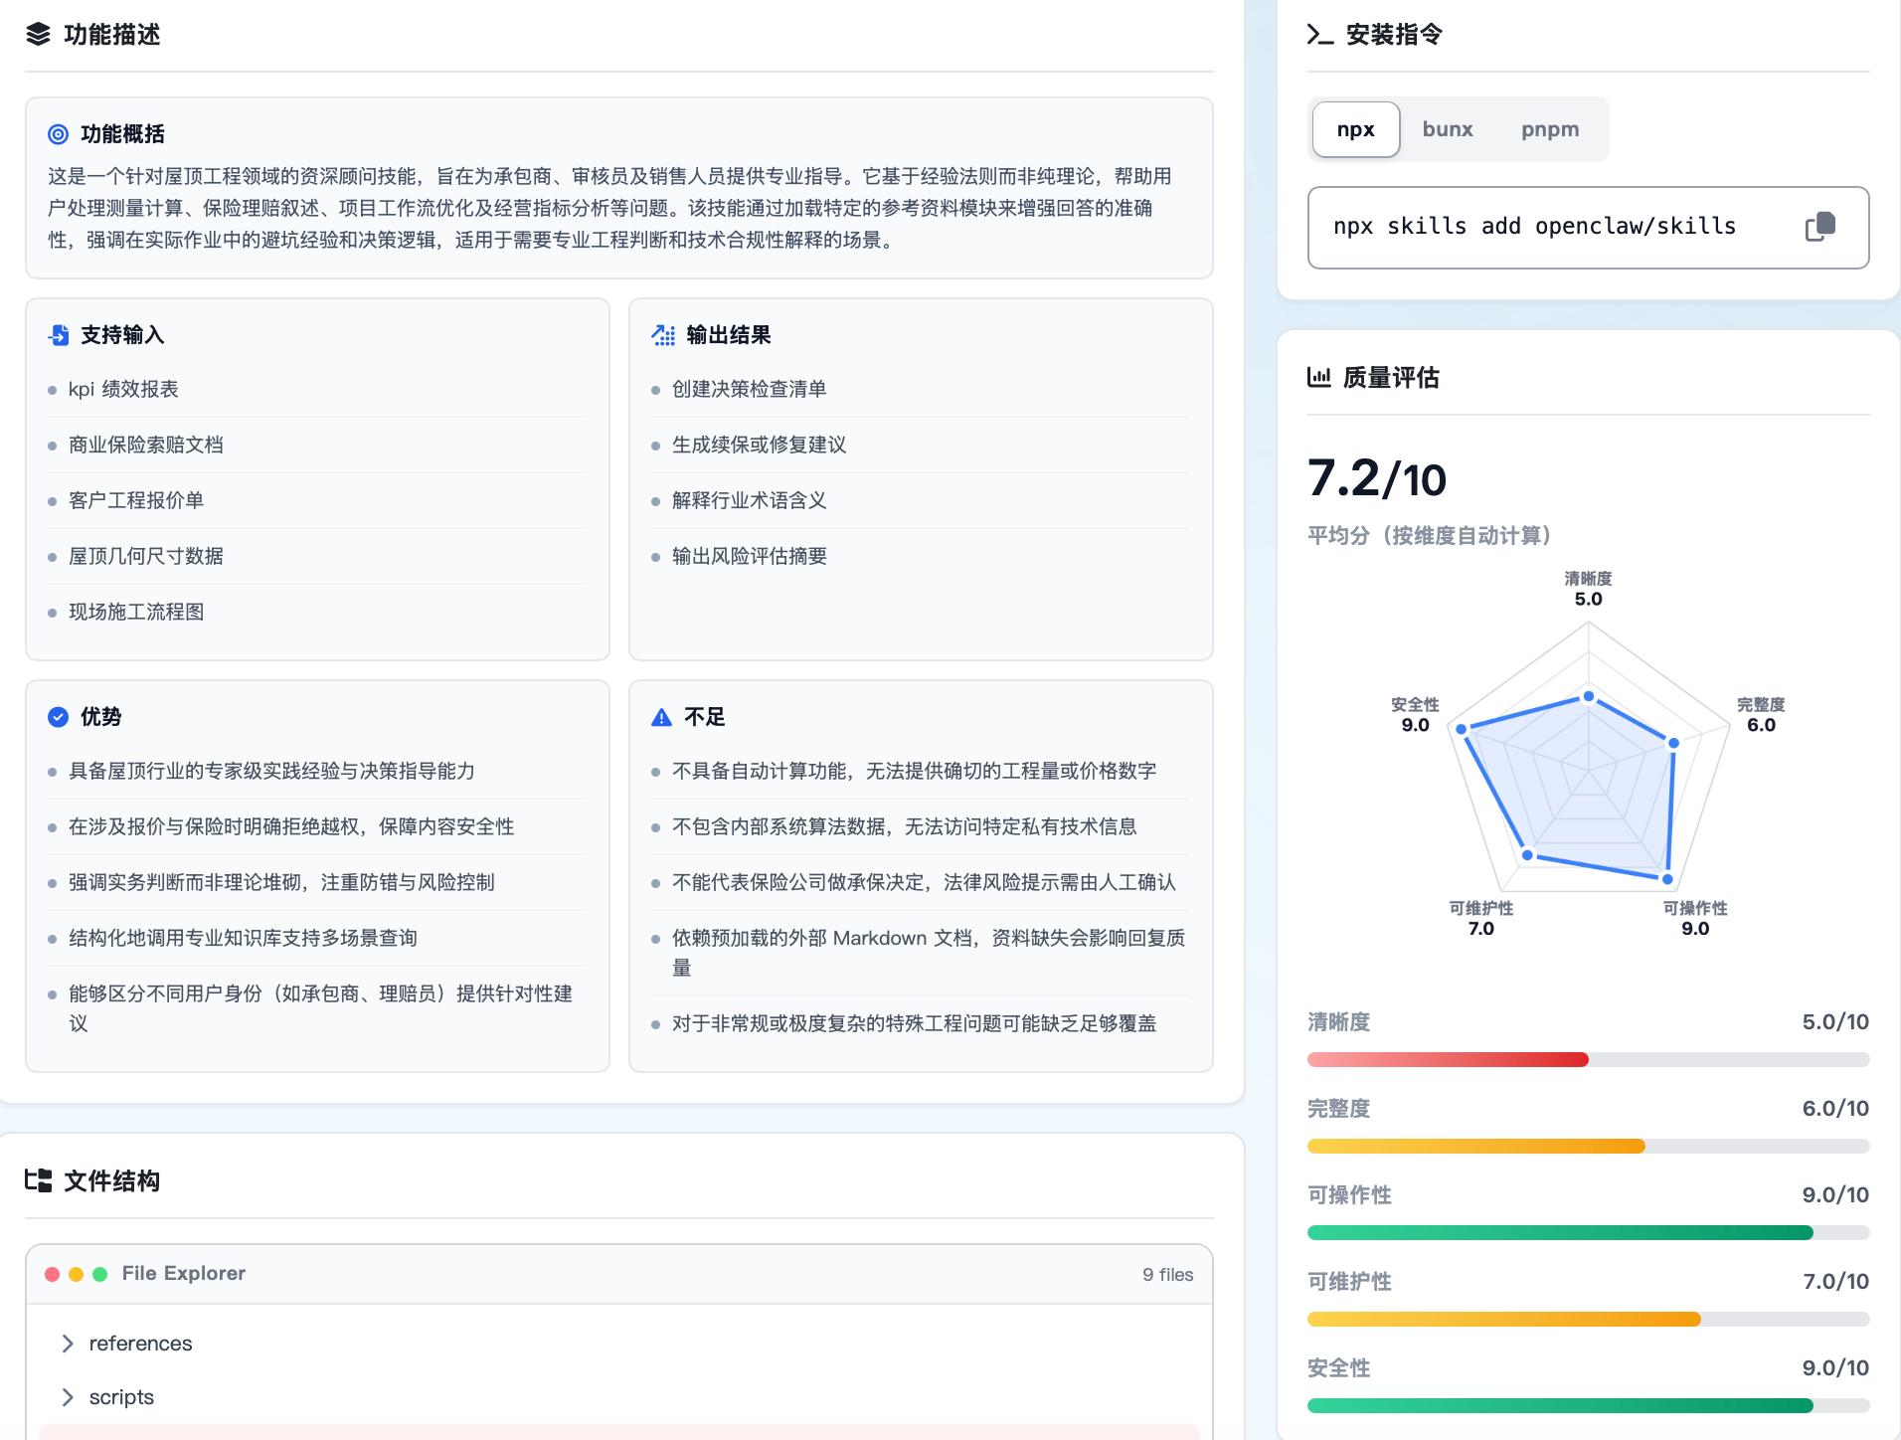Click the 质量评估 bar chart icon

coord(1320,378)
